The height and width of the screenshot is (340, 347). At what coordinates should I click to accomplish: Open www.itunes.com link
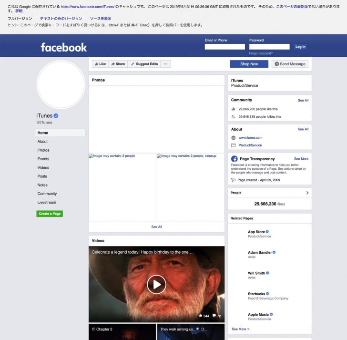pos(251,138)
